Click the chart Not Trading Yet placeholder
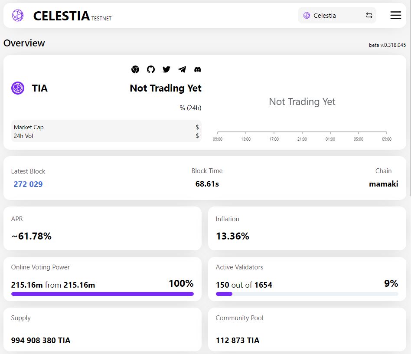Screen dimensions: 411x354 302,102
